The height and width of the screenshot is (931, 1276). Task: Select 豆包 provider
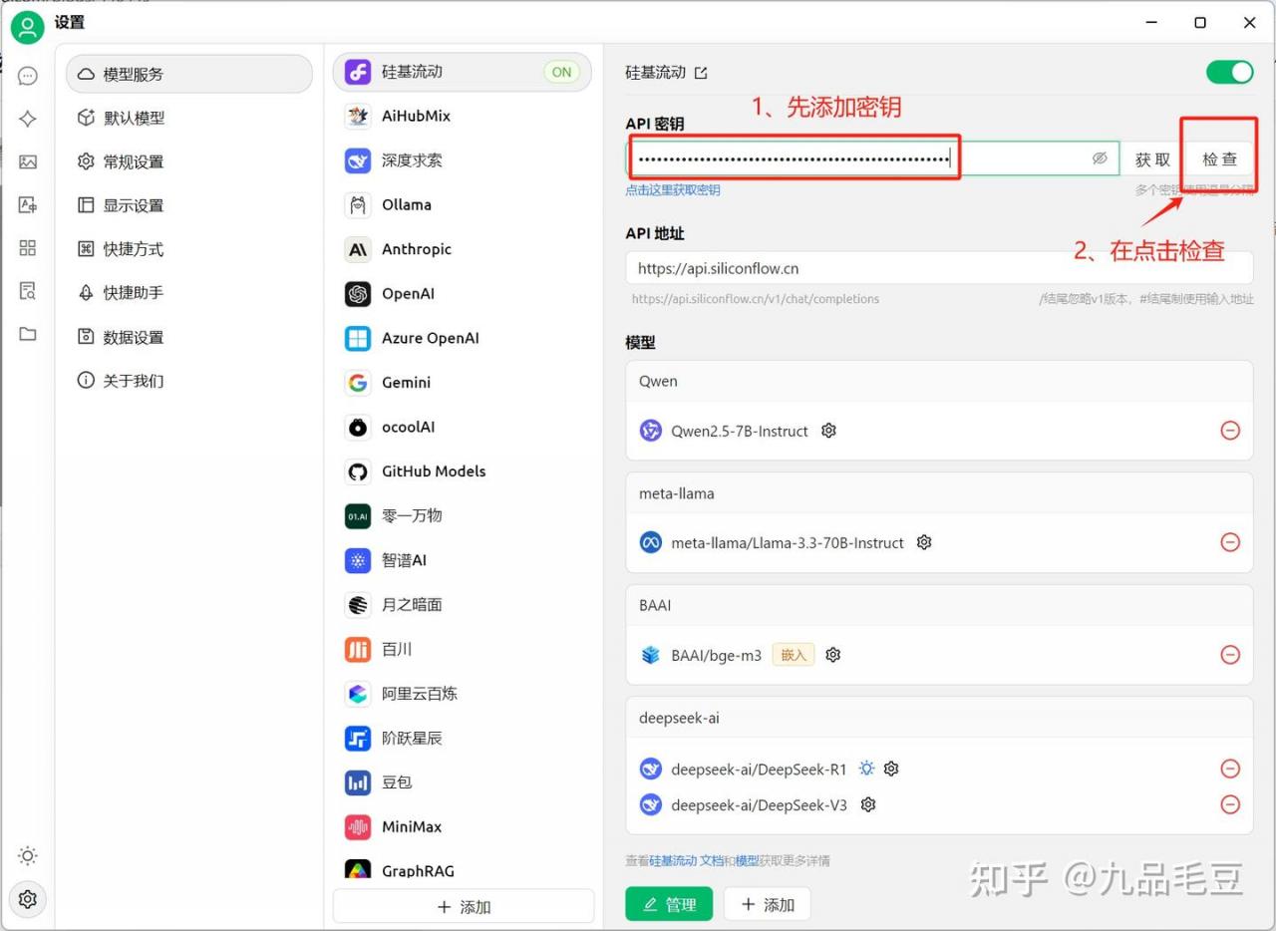(x=463, y=782)
